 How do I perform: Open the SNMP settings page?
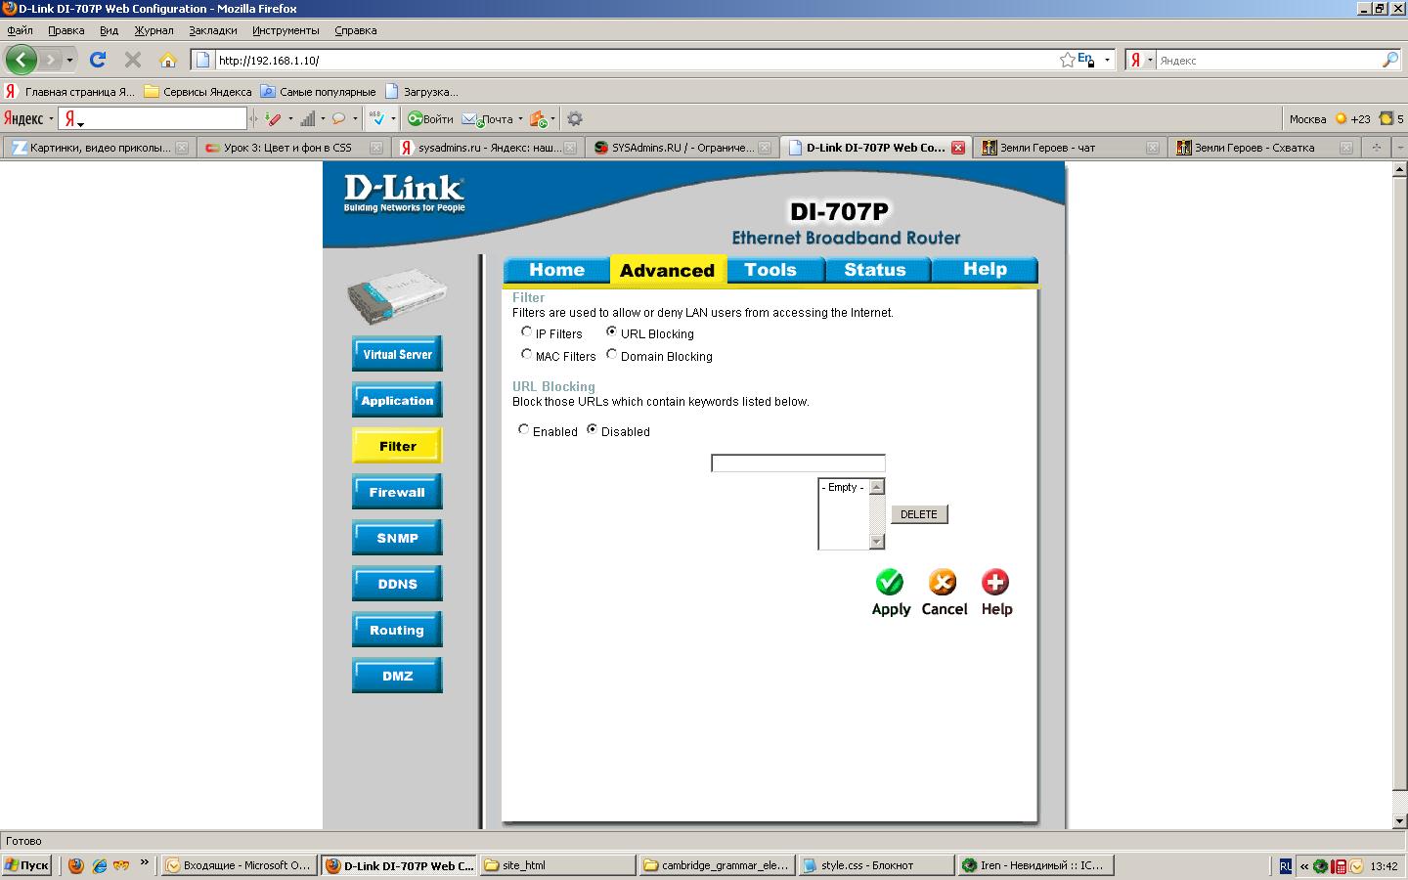point(397,538)
